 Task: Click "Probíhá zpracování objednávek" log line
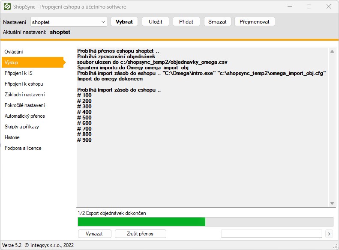[119, 57]
